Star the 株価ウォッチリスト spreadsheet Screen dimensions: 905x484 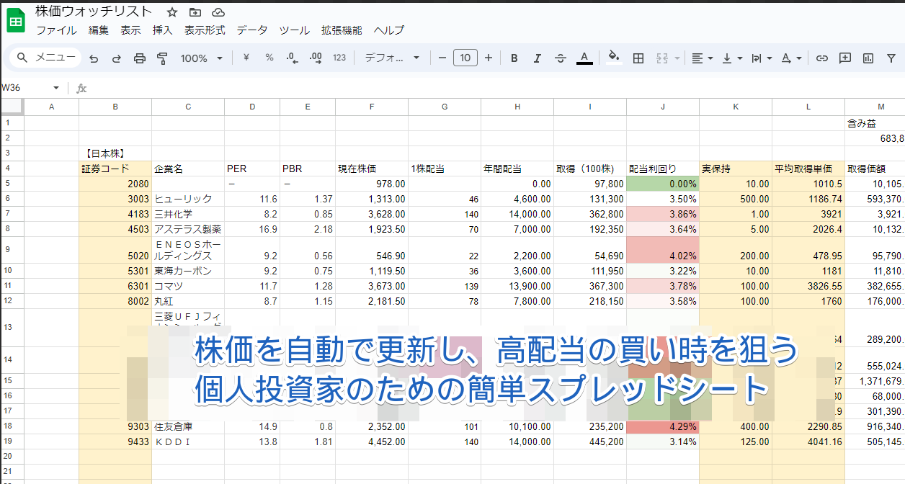[x=171, y=12]
